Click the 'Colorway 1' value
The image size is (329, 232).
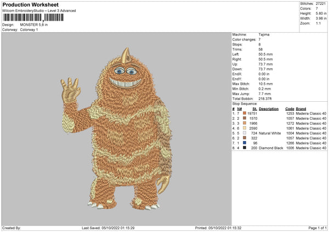29,30
